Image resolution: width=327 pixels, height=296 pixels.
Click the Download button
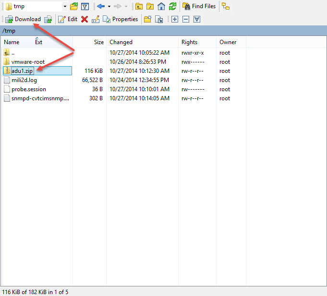click(x=23, y=19)
